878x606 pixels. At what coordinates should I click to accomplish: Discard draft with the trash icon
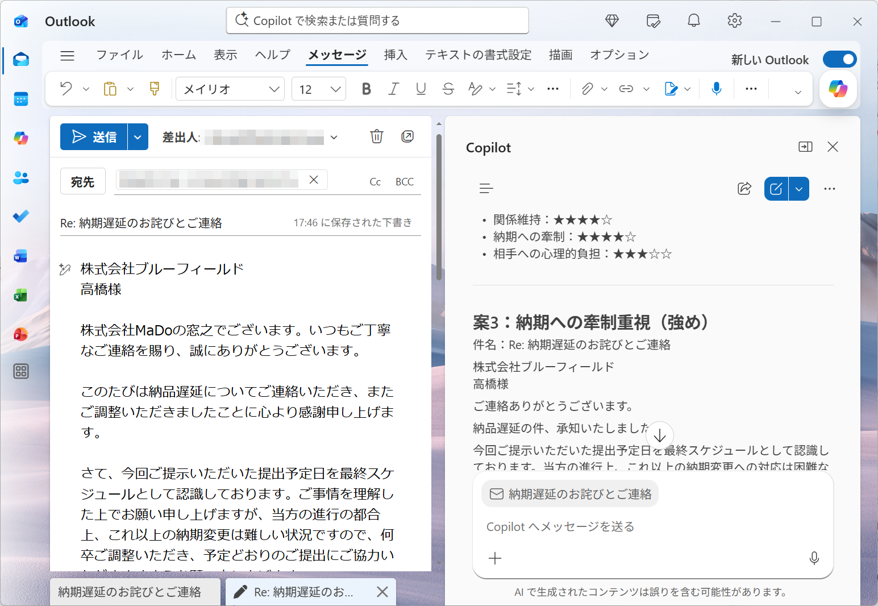(x=377, y=136)
